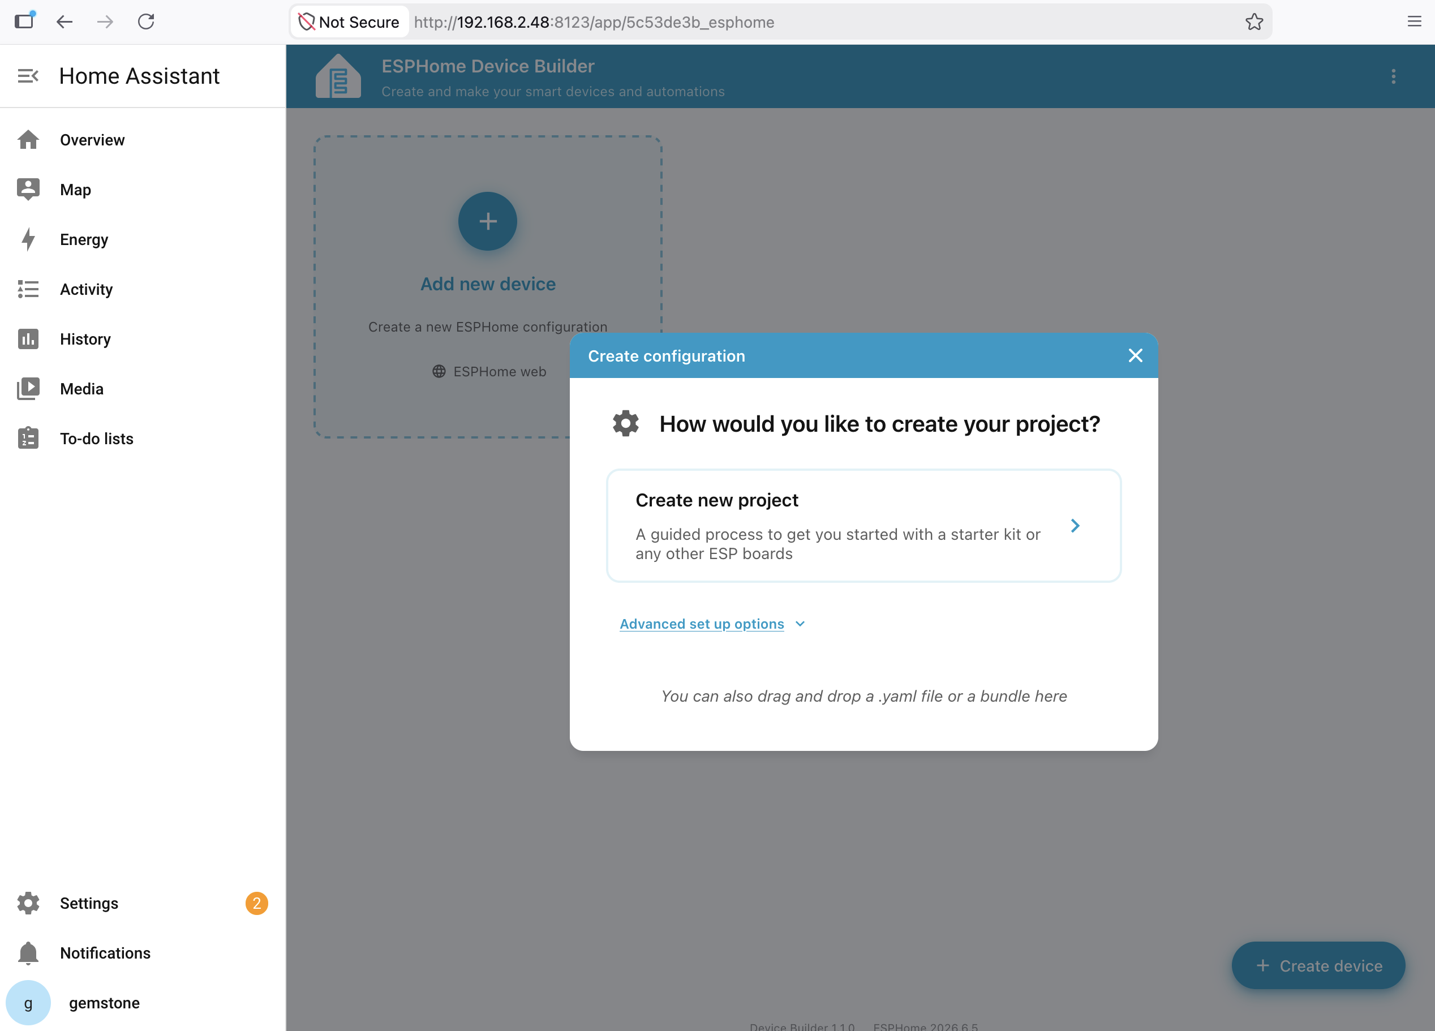Open the gemstone user profile
1435x1031 pixels.
coord(143,1003)
